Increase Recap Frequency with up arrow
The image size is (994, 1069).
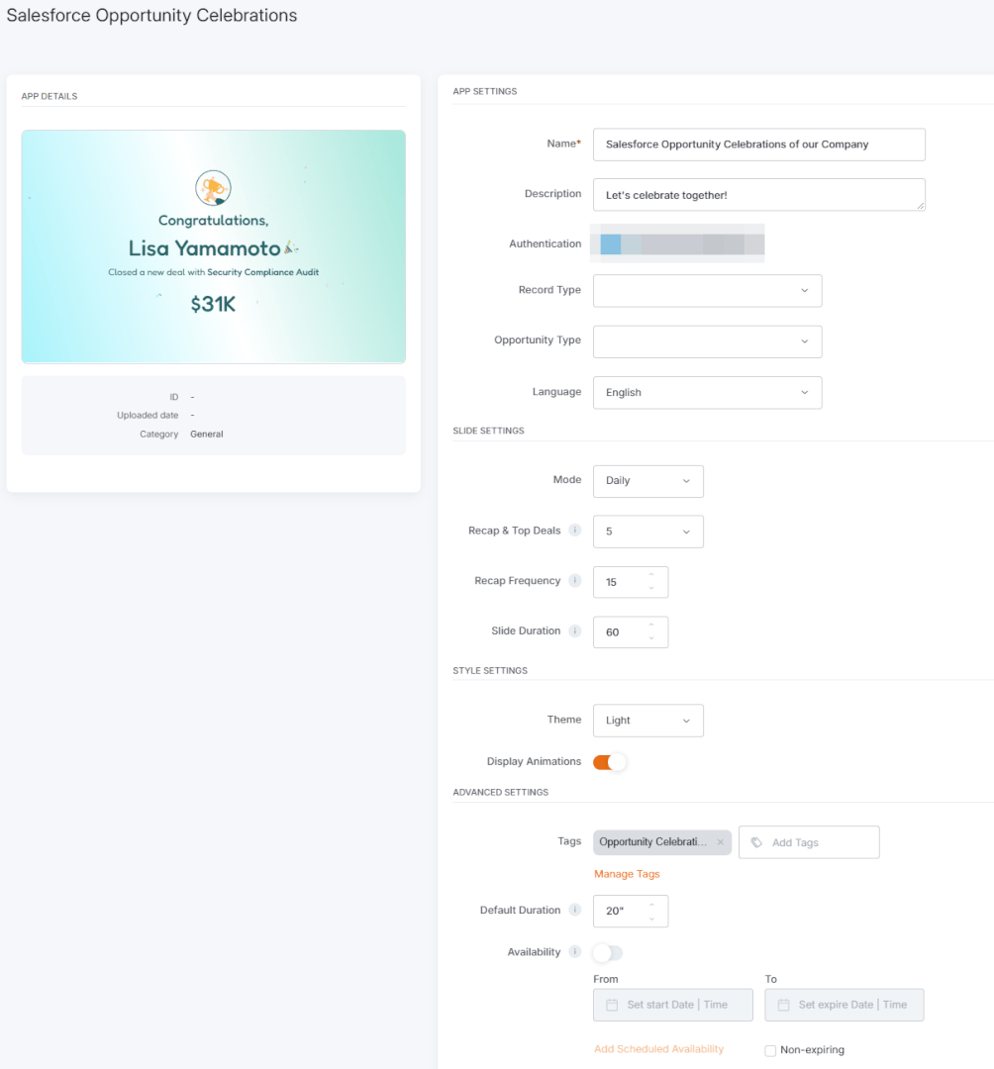[x=651, y=575]
